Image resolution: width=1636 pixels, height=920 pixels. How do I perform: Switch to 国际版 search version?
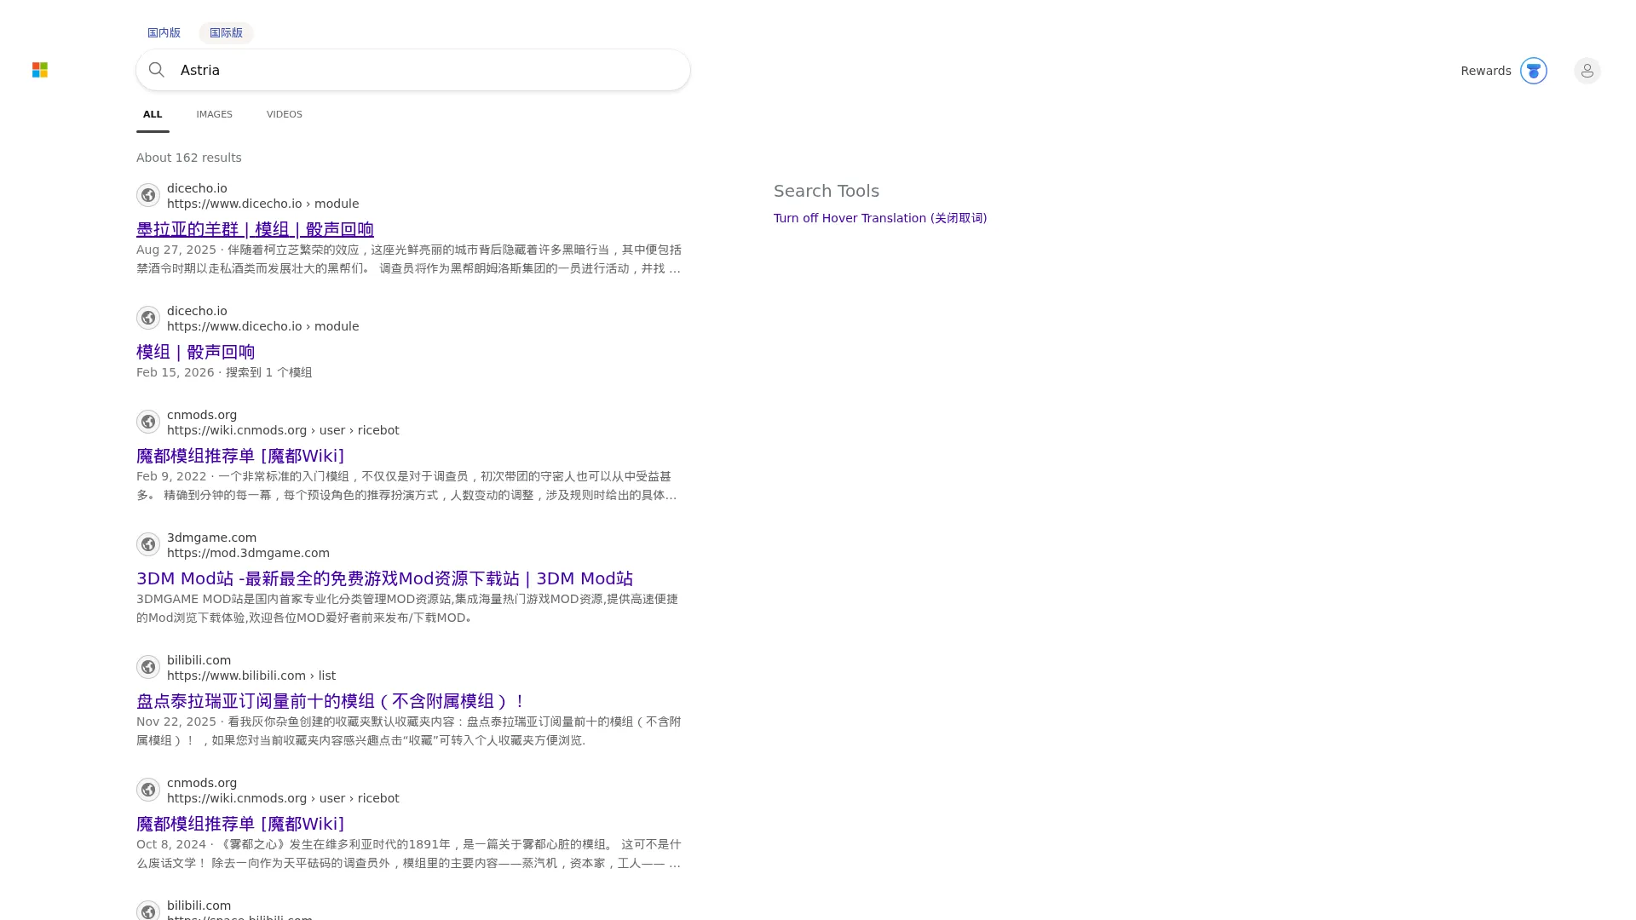tap(226, 32)
